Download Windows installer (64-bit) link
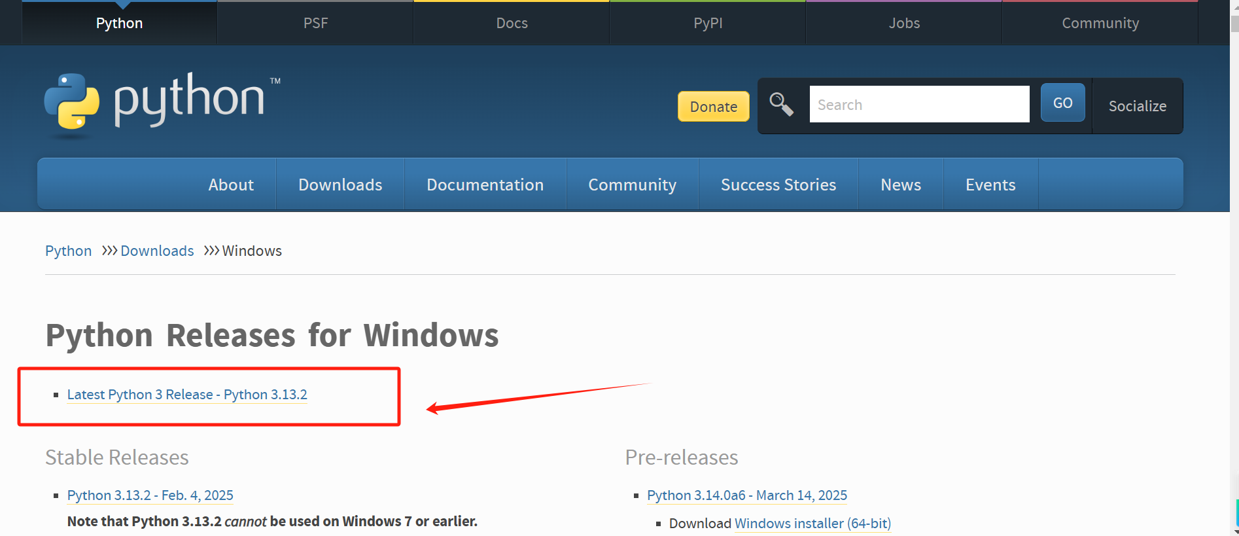Screen dimensions: 1239x536 tap(812, 524)
